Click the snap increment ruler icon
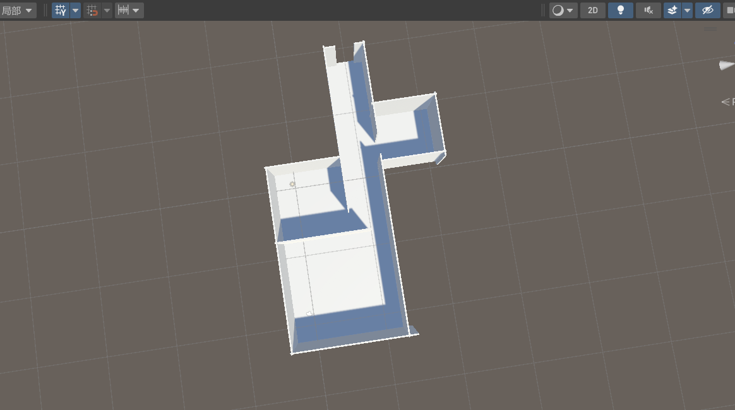735x410 pixels. pyautogui.click(x=124, y=10)
